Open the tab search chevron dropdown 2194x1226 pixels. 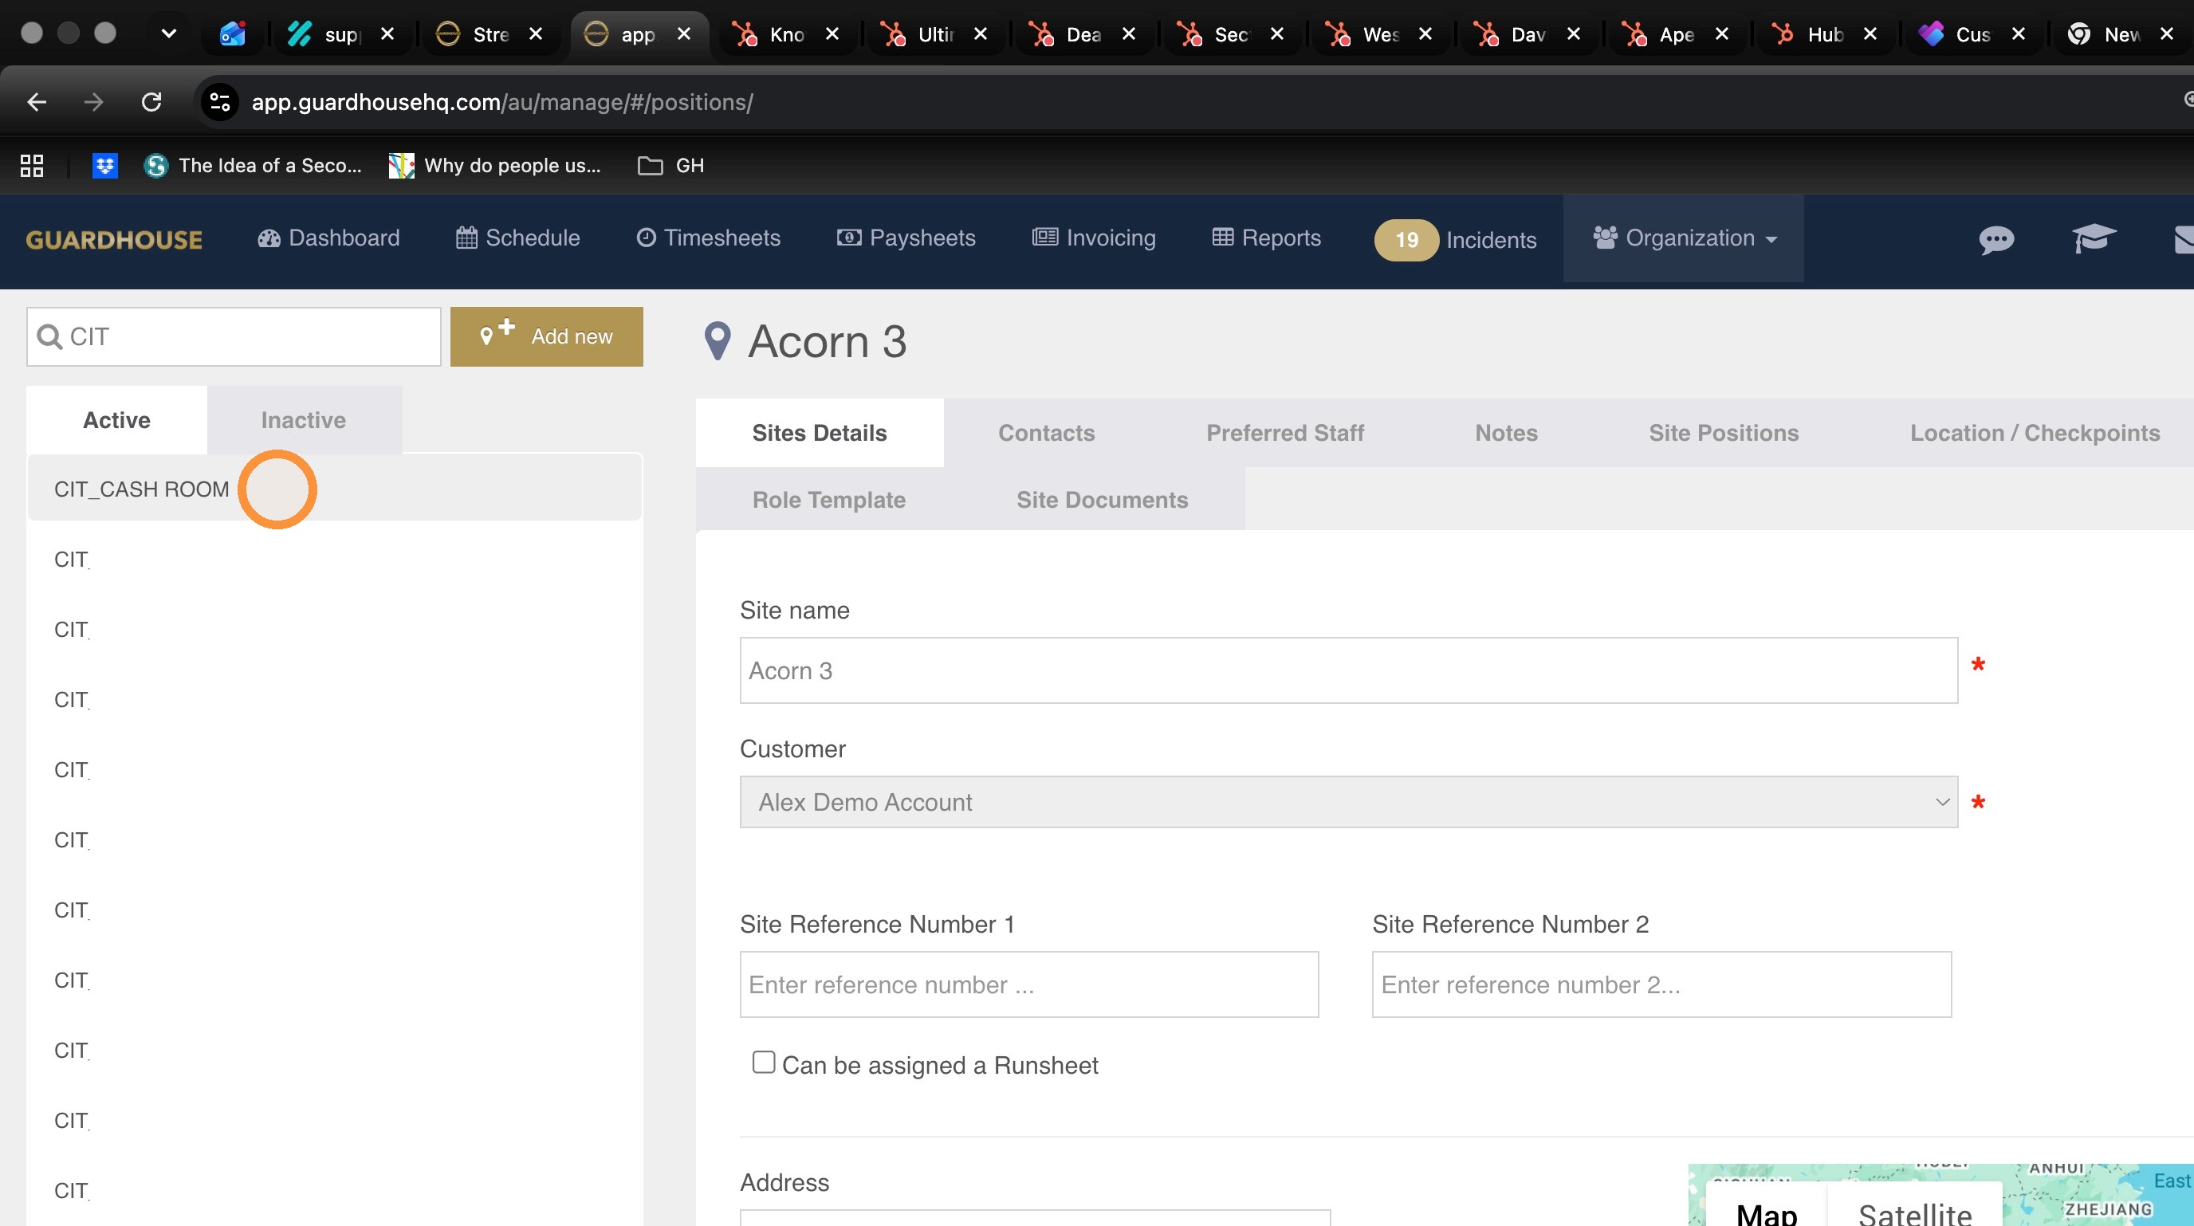click(169, 33)
